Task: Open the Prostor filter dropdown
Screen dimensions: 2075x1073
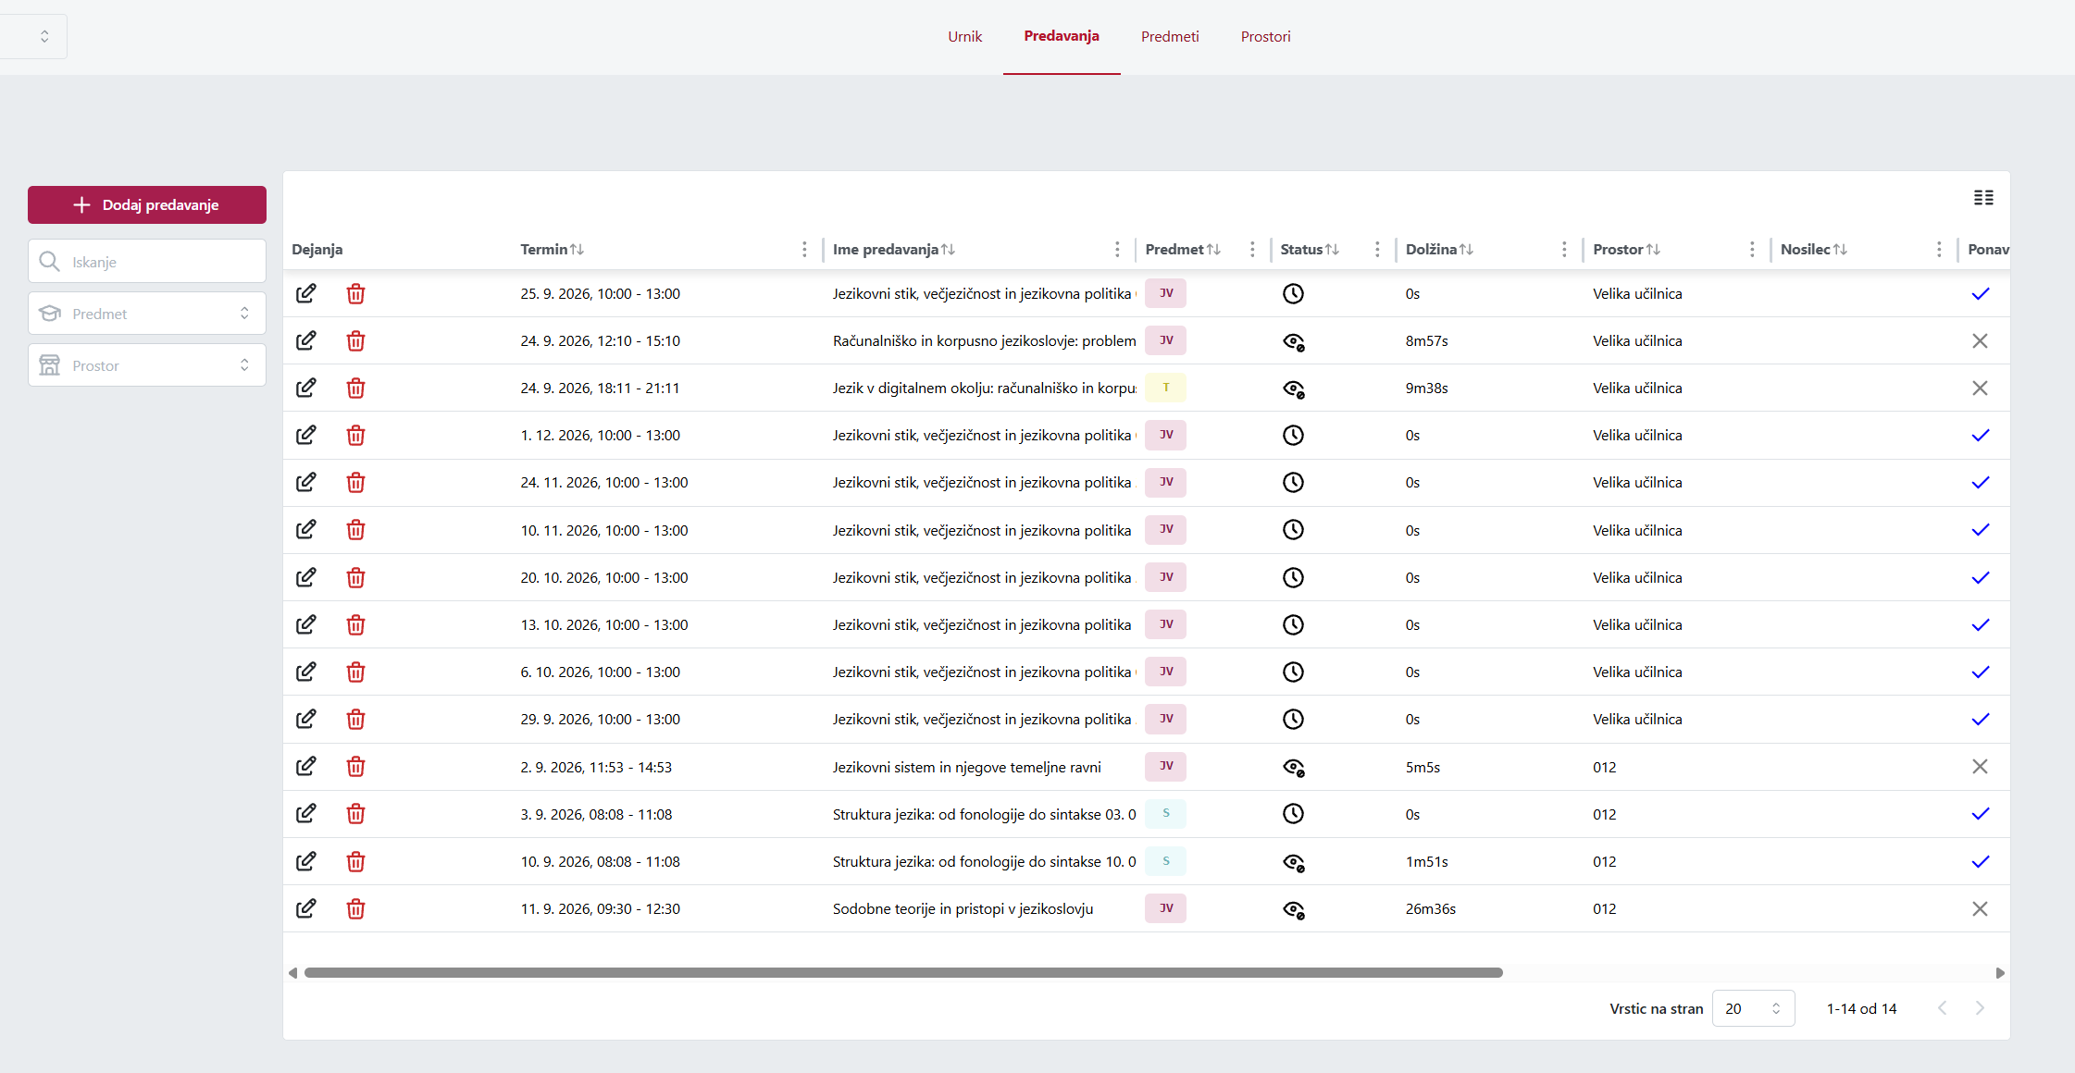Action: coord(147,365)
